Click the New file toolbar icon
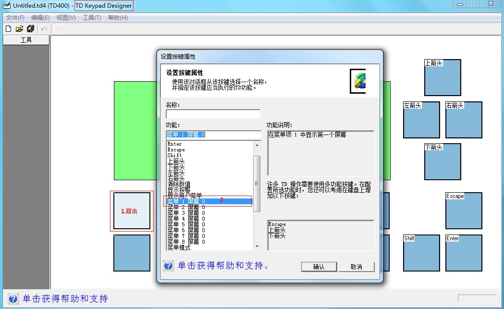The height and width of the screenshot is (309, 504). pos(8,29)
